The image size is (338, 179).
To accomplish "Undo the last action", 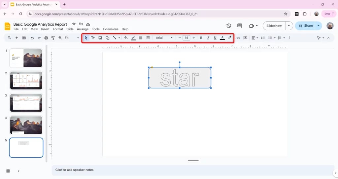I will [32, 38].
